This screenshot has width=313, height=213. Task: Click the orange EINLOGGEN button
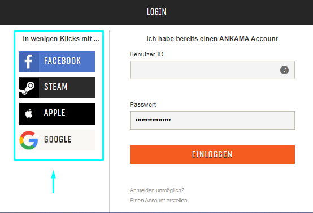click(212, 154)
